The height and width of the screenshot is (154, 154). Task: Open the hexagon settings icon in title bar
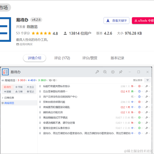click(x=113, y=72)
